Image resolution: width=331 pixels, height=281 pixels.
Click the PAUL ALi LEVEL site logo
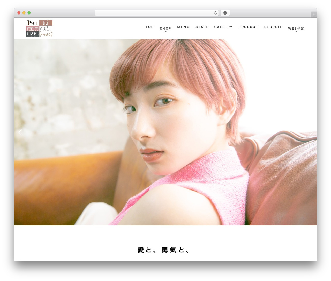[39, 29]
